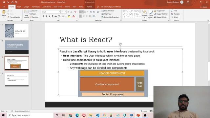The width and height of the screenshot is (210, 118).
Task: Open the Arrange objects menu
Action: click(x=144, y=14)
